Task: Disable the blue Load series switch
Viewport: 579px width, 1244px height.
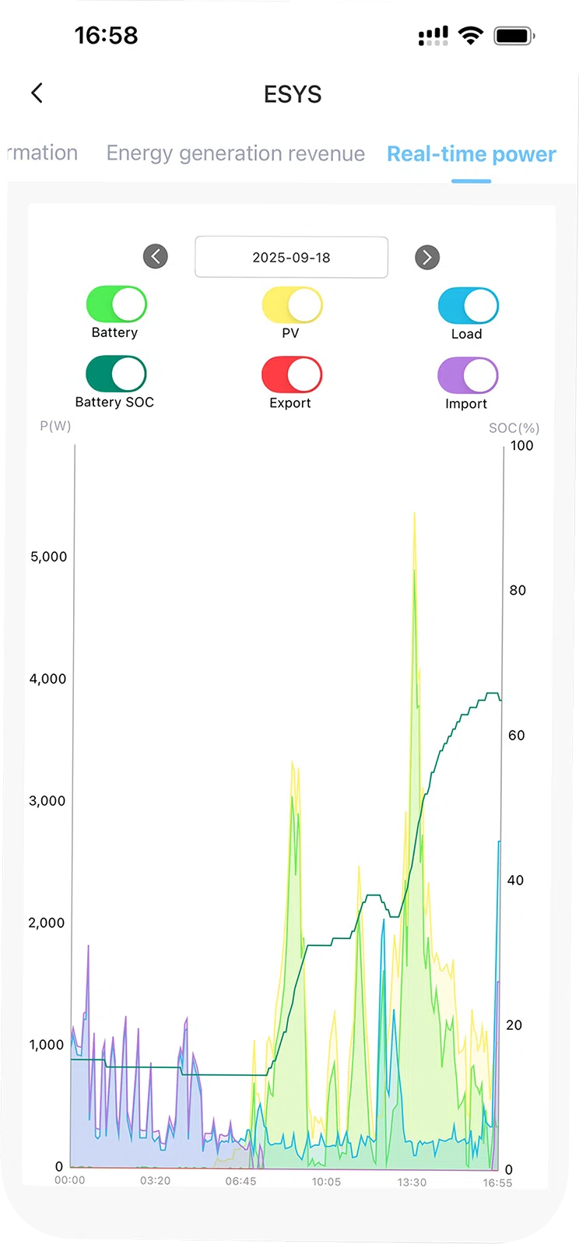Action: click(468, 306)
